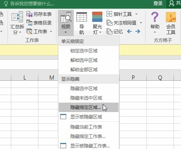
Task: Click the 指针工具 pointer tool icon
Action: click(x=109, y=14)
